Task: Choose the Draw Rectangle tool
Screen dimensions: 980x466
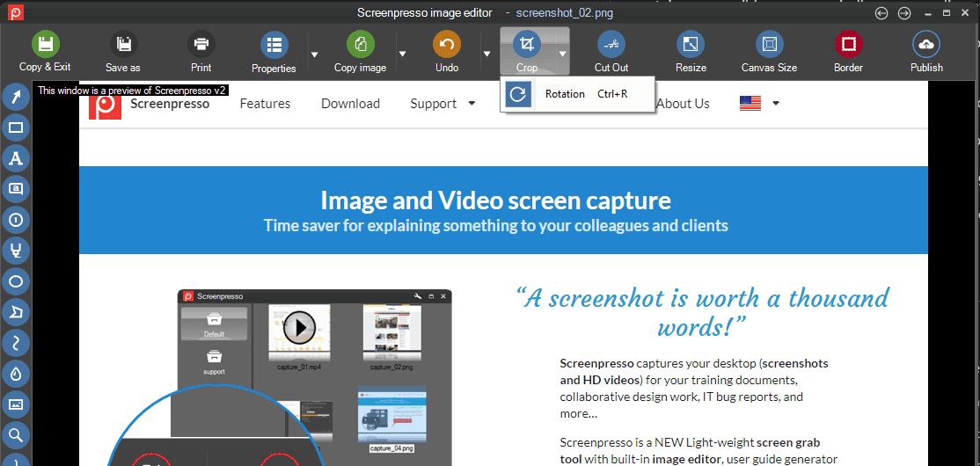Action: (16, 127)
